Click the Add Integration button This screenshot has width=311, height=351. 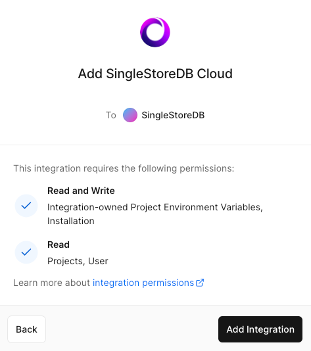[x=260, y=329]
